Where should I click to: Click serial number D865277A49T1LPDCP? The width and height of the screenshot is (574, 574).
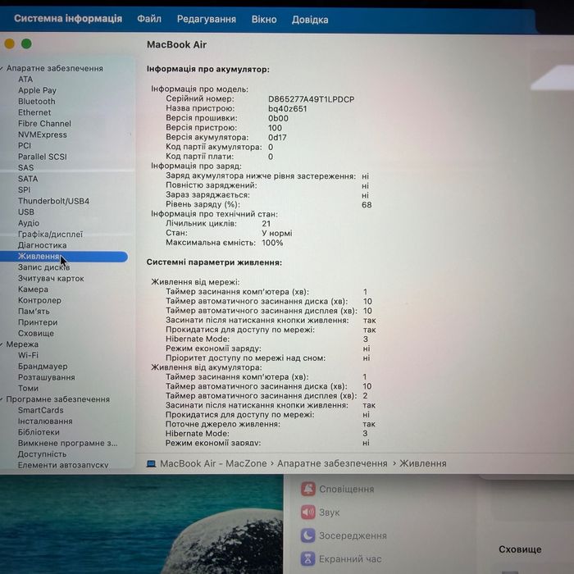pyautogui.click(x=311, y=99)
